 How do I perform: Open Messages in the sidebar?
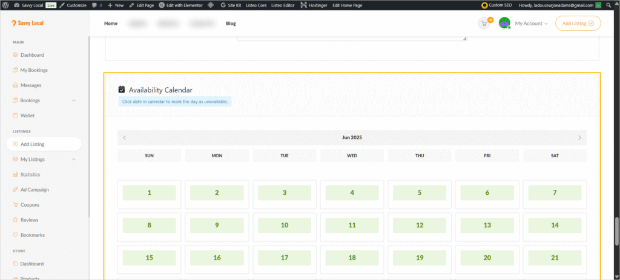click(x=30, y=85)
